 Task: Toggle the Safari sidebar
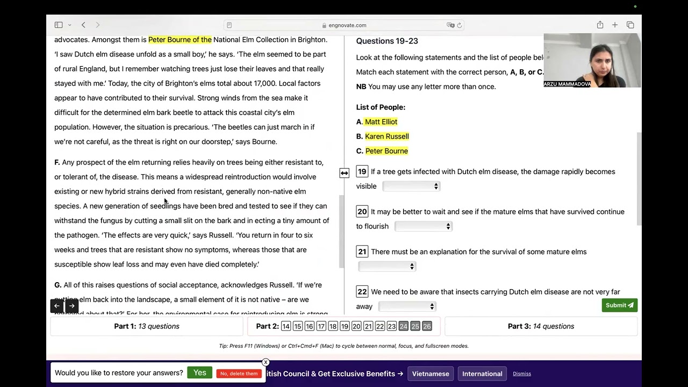59,25
